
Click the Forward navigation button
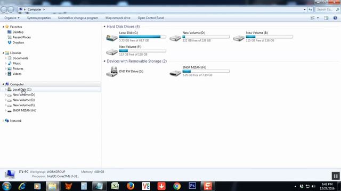point(11,10)
